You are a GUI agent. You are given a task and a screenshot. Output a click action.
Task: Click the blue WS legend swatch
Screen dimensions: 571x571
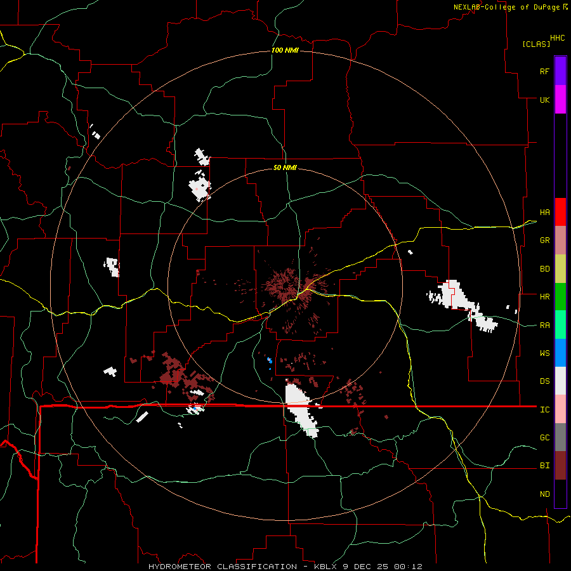click(x=560, y=353)
